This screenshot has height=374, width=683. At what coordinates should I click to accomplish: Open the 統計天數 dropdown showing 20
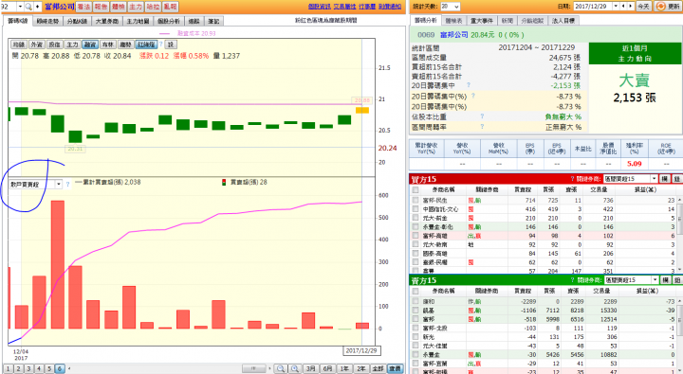tap(450, 7)
